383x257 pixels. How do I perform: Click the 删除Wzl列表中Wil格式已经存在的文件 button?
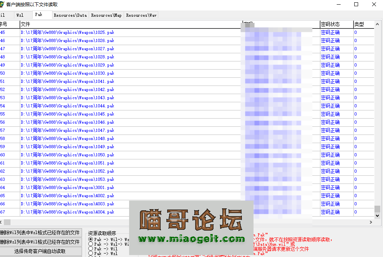coord(40,242)
